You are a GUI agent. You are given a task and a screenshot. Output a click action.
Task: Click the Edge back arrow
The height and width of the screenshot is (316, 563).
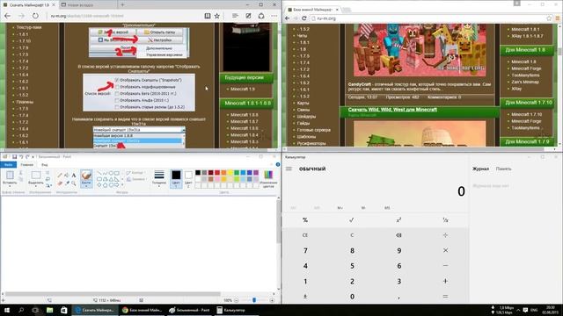pyautogui.click(x=8, y=16)
